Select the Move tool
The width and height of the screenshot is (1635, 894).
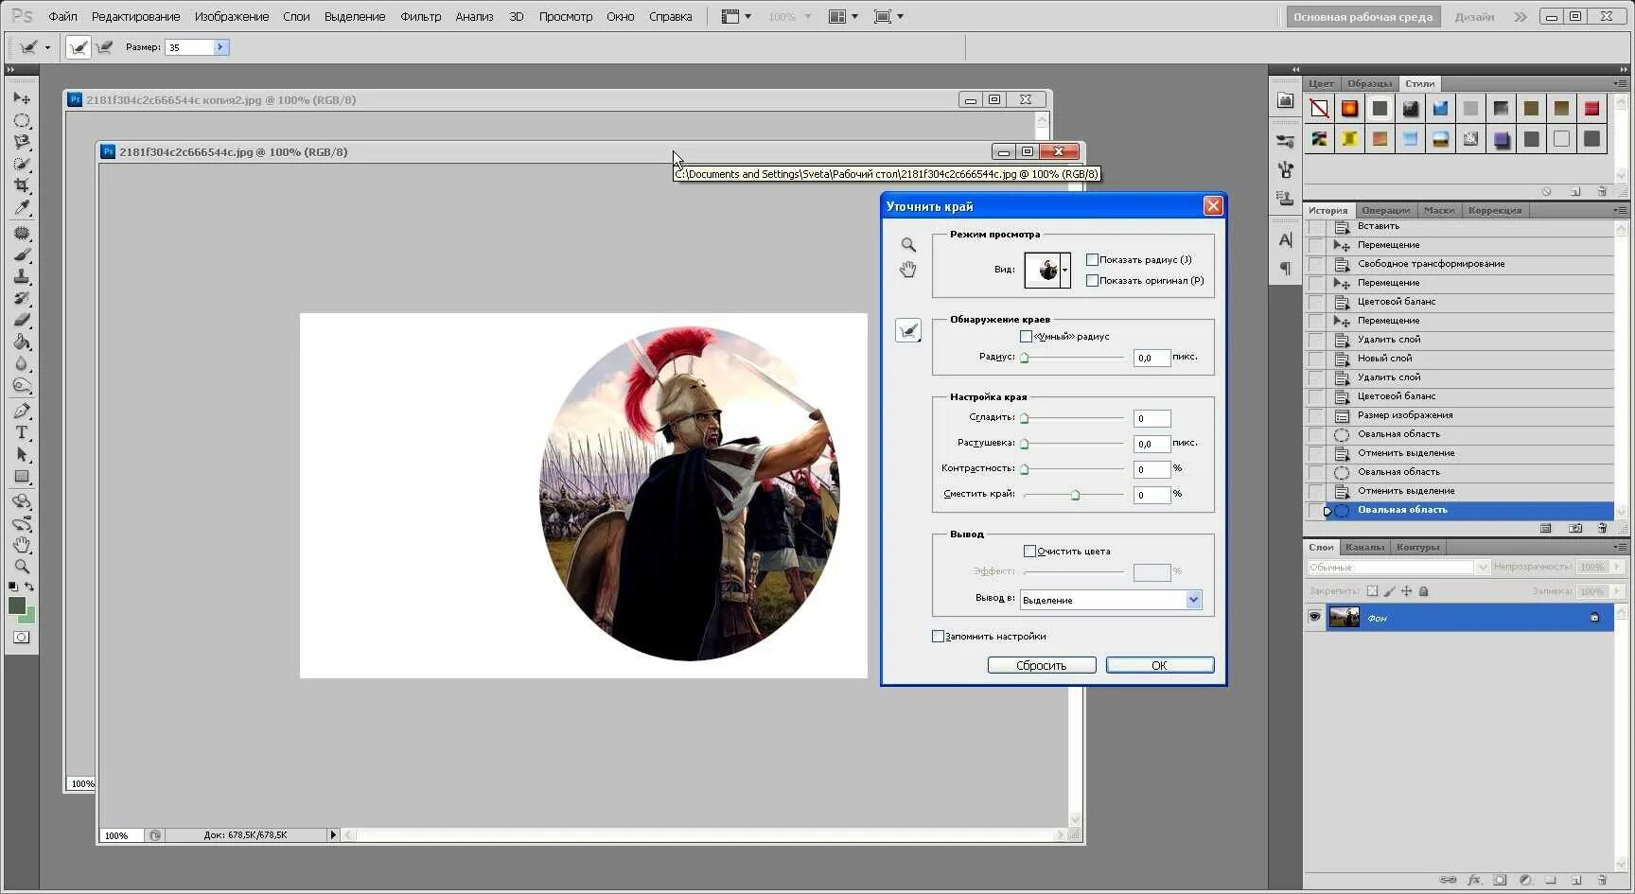(22, 98)
